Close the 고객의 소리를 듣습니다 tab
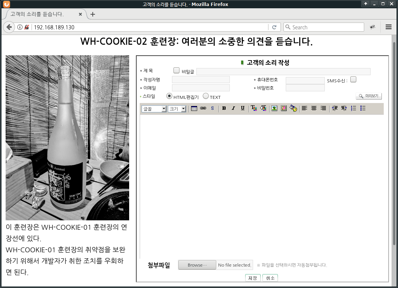Screen dimensions: 398x288 tap(80, 14)
